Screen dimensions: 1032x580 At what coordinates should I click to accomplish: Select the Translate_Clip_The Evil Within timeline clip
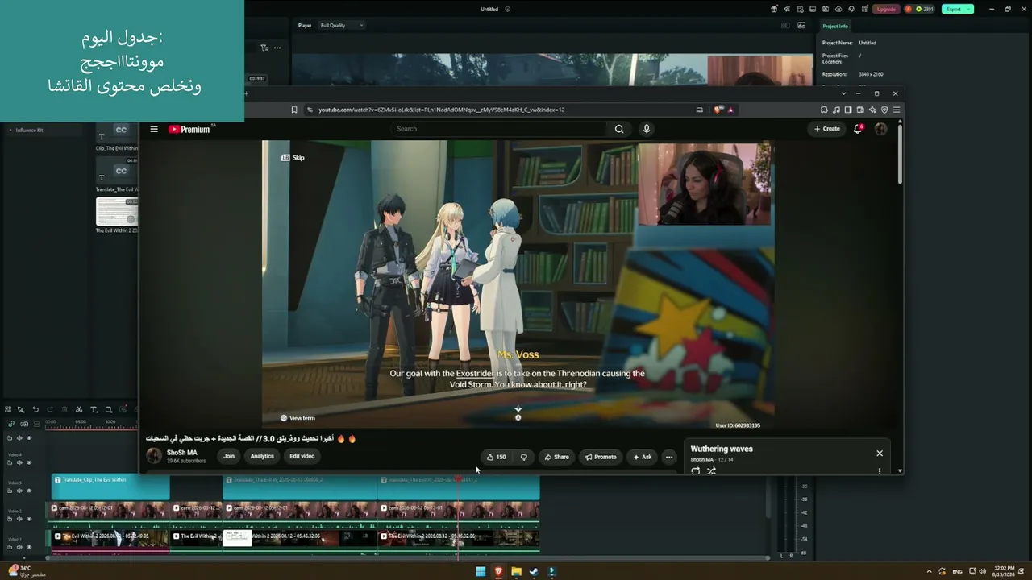click(111, 487)
